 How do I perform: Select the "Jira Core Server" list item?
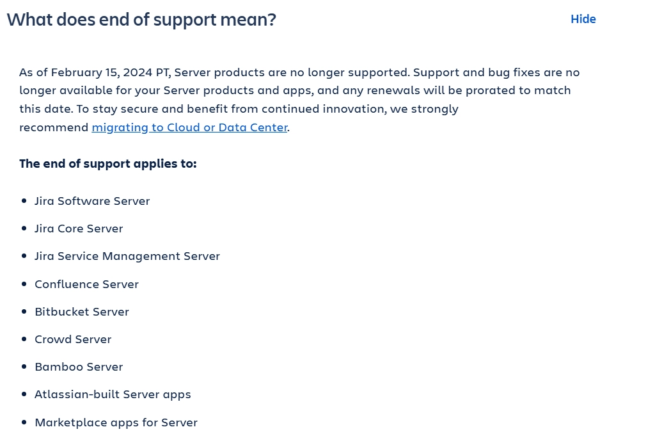(78, 228)
